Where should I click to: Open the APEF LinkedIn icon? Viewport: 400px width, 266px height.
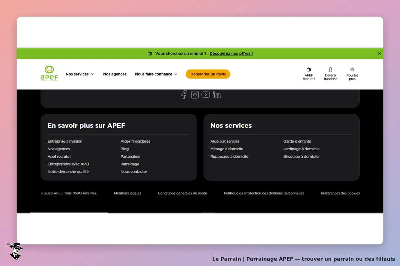[217, 95]
